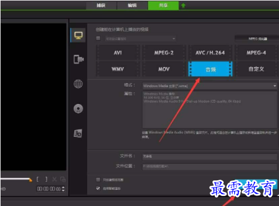This screenshot has height=206, width=279.
Task: Select the Disc output icon
Action: click(78, 108)
